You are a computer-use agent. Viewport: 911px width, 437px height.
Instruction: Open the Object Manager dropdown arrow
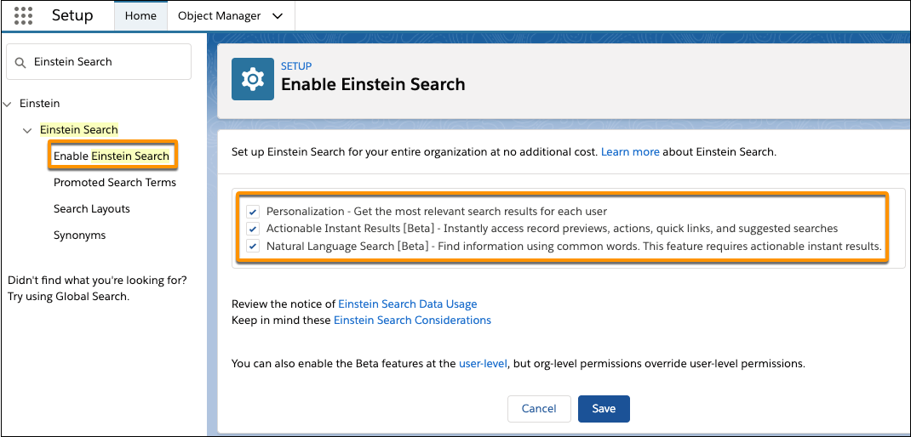click(x=278, y=16)
